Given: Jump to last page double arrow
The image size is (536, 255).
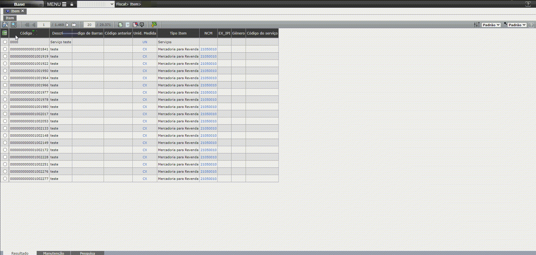Looking at the screenshot, I should tap(74, 25).
